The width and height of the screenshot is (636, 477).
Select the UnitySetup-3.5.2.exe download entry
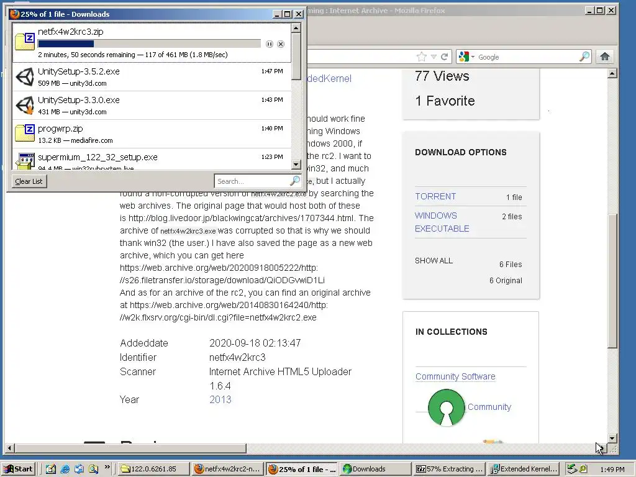[152, 76]
